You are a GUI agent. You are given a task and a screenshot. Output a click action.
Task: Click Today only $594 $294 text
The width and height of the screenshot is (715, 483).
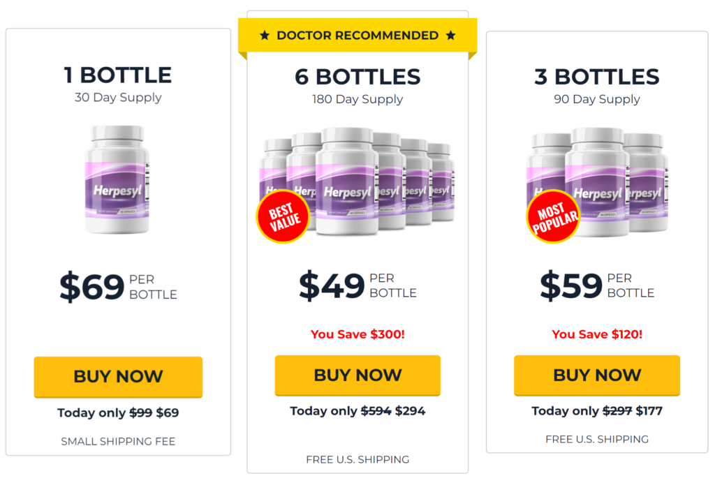[x=357, y=411]
